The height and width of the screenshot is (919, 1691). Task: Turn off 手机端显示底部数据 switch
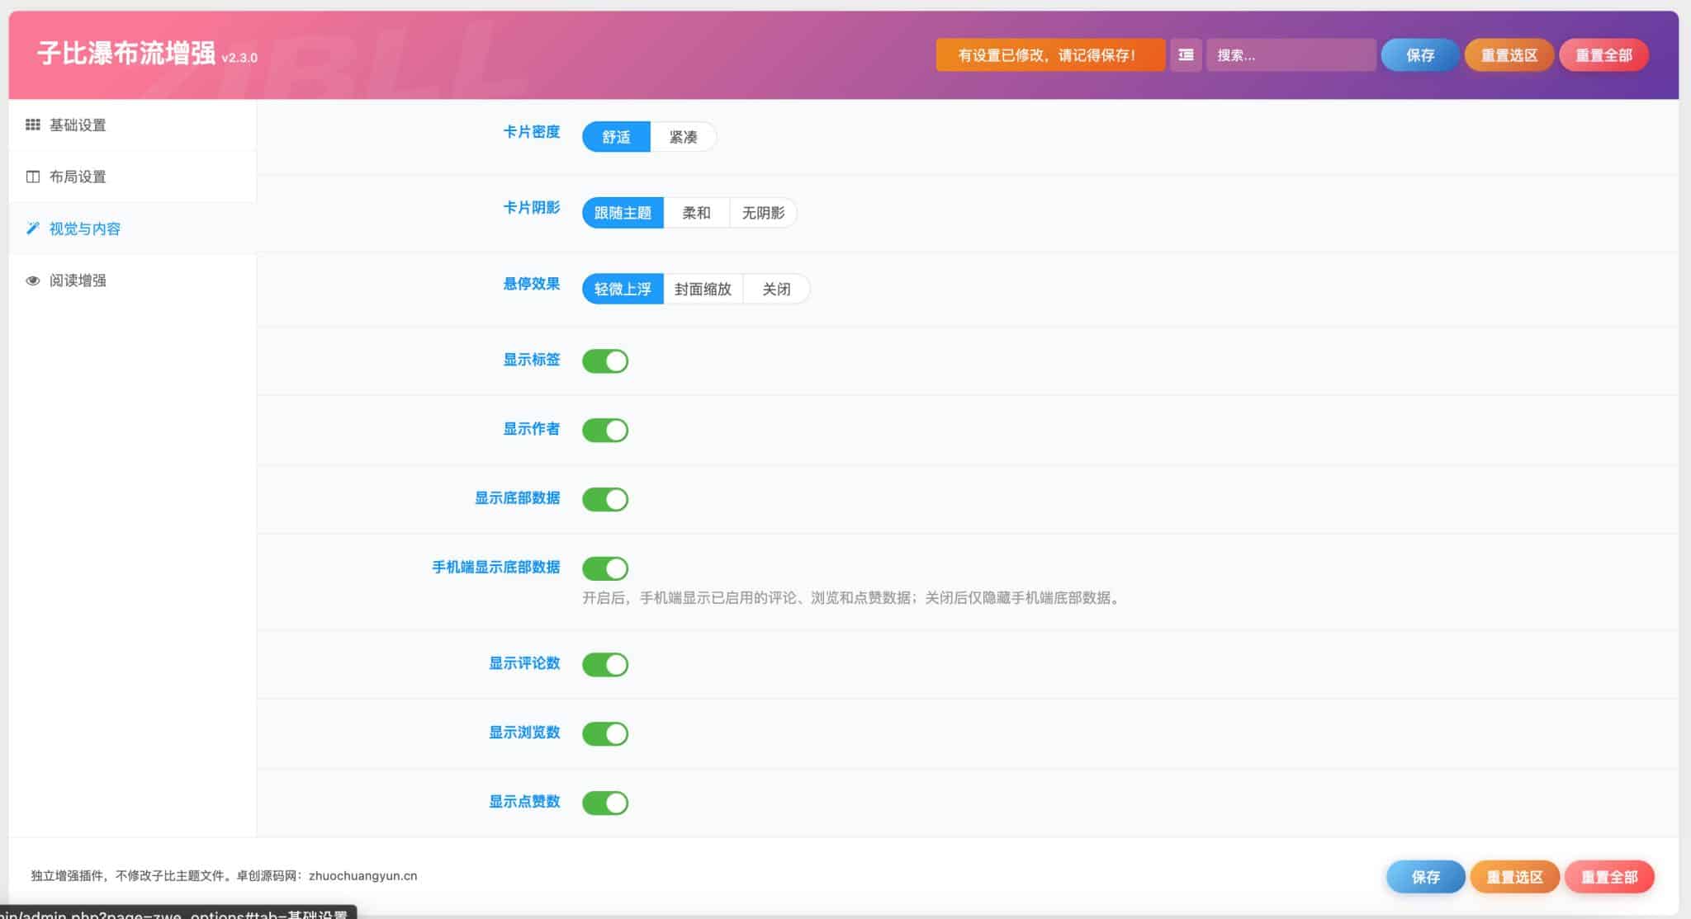tap(605, 568)
